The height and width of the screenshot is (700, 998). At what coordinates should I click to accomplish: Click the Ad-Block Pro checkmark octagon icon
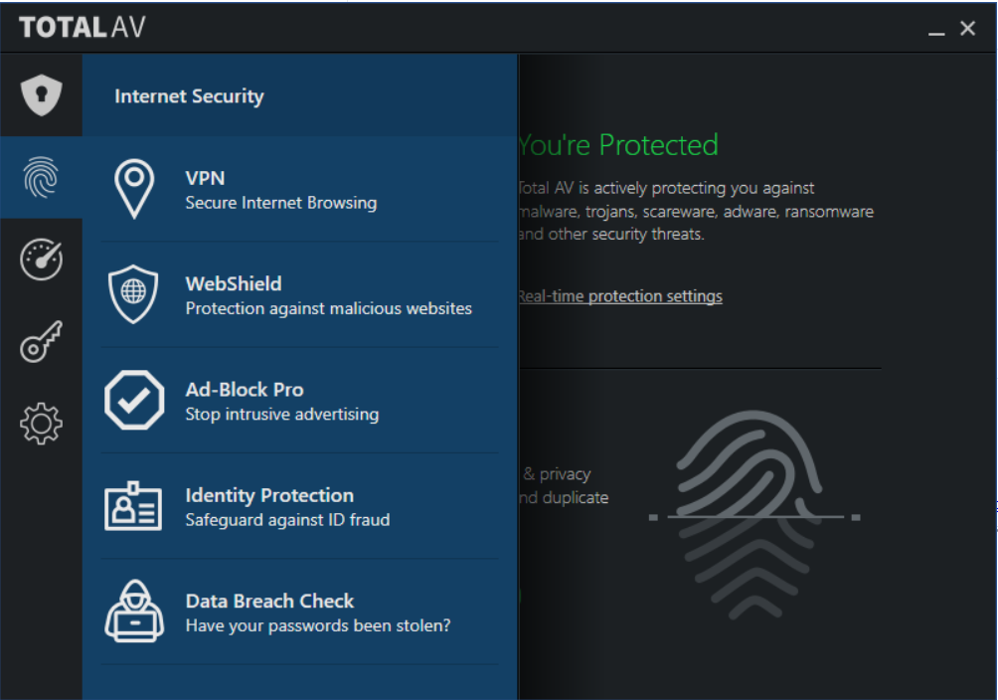[x=134, y=400]
